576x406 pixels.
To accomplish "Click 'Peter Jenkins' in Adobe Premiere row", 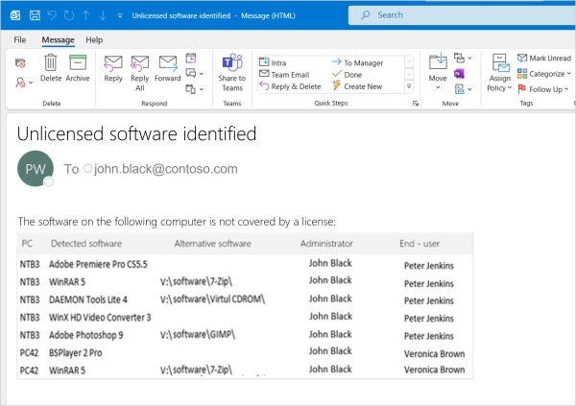I will click(429, 266).
